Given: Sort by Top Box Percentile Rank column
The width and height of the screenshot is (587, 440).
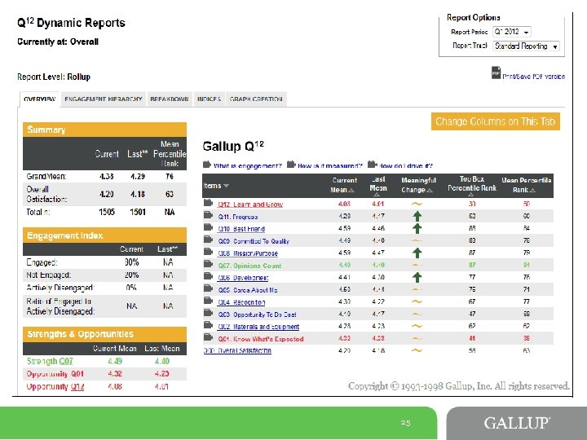Looking at the screenshot, I should click(x=472, y=186).
